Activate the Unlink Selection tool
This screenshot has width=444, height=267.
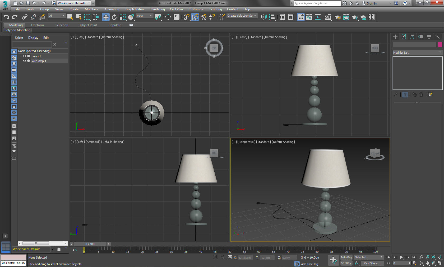tap(33, 17)
